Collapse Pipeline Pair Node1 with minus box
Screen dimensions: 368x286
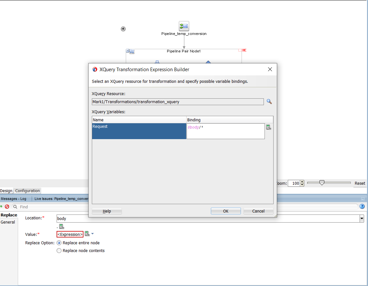pyautogui.click(x=128, y=51)
